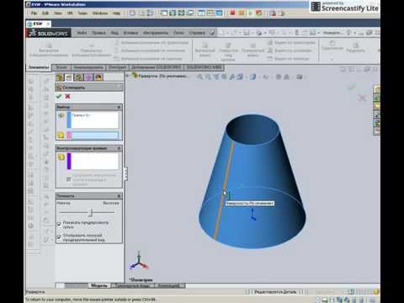Click Zoom to Fit in the view toolbar
Screen dimensions: 404x303
(199, 77)
